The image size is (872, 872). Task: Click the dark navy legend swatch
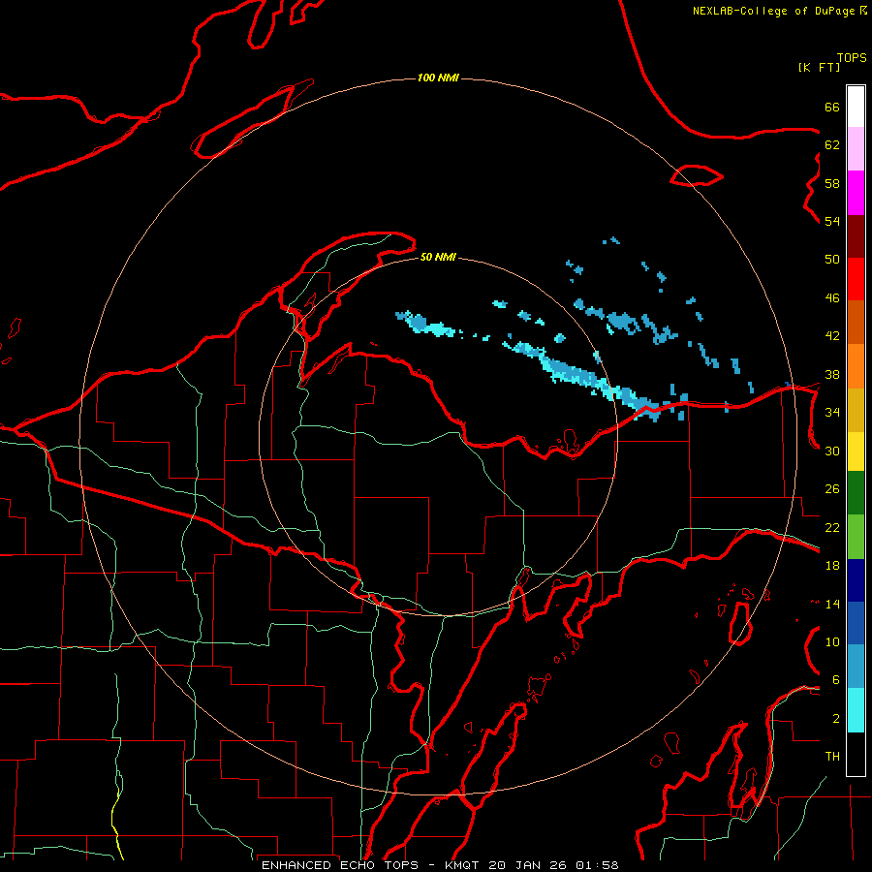click(856, 580)
